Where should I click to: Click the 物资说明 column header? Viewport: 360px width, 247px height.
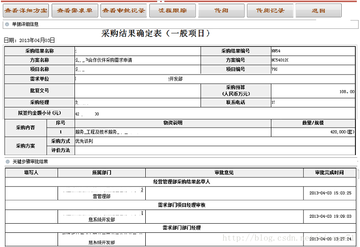[x=173, y=123]
